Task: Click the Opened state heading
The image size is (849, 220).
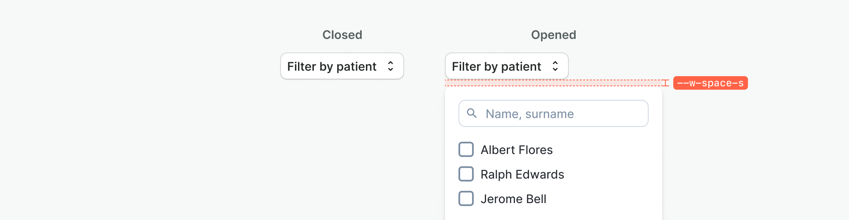Action: pyautogui.click(x=554, y=35)
